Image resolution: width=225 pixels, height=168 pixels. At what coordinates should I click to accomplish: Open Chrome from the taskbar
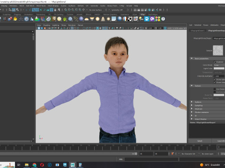[x=34, y=165]
